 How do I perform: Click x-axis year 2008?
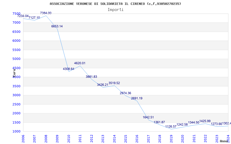(46, 139)
